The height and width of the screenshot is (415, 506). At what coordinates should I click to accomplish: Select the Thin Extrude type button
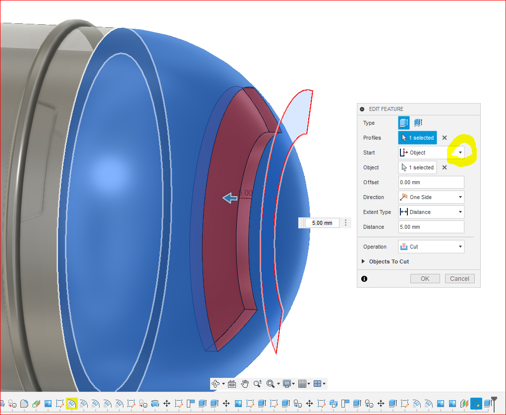(418, 123)
